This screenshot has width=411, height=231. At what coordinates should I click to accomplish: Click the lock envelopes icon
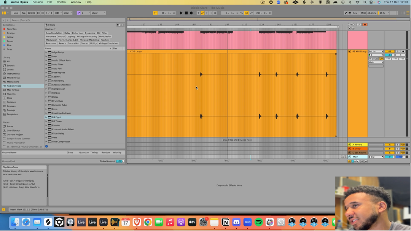(365, 24)
